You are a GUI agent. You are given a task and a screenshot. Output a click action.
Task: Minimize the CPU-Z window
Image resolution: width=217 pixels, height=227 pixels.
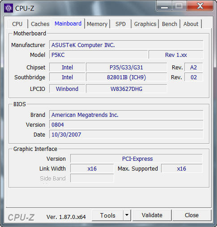coord(164,6)
